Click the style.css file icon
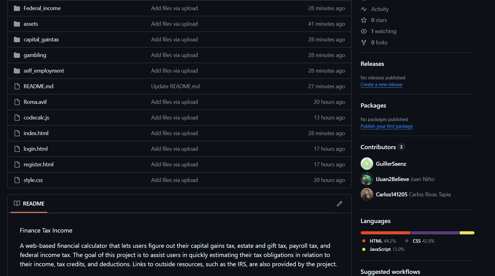 click(17, 180)
